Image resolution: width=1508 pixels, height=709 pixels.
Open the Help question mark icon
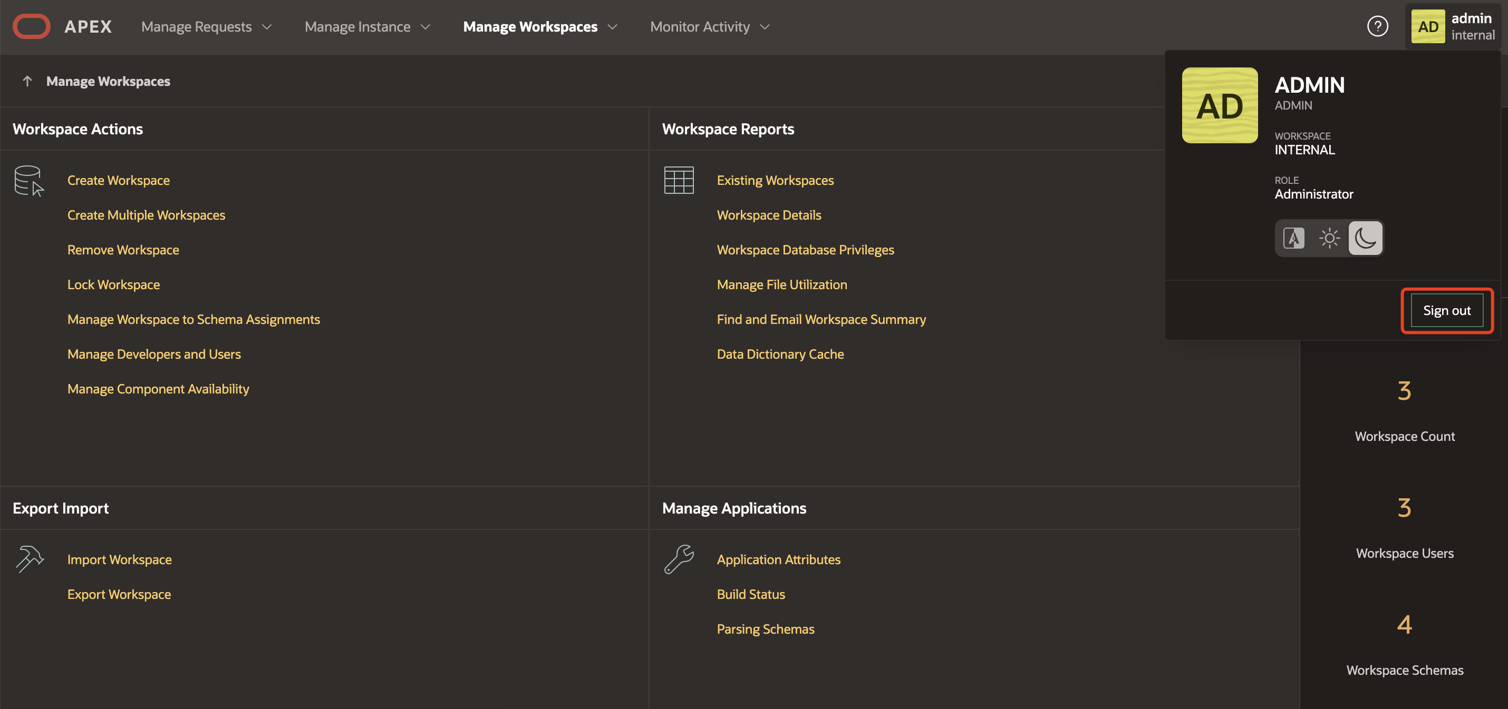coord(1377,27)
